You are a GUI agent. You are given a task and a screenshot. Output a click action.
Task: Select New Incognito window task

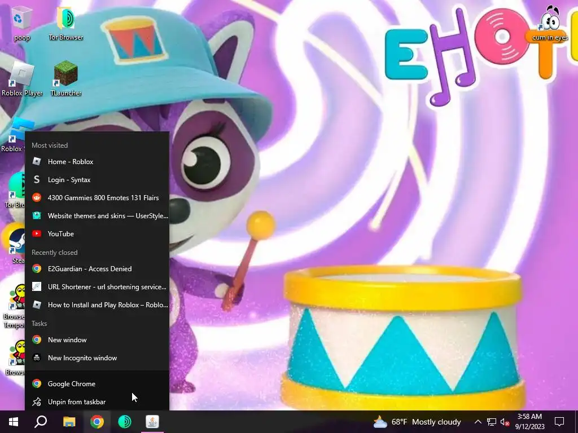click(x=97, y=358)
